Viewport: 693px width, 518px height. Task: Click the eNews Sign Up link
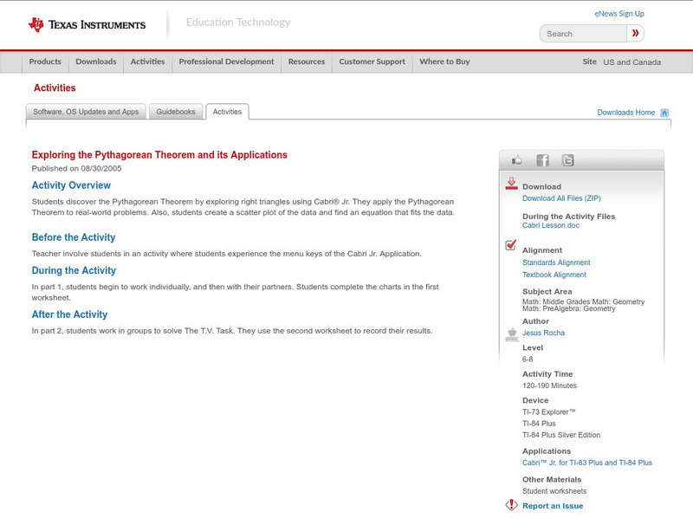coord(619,14)
